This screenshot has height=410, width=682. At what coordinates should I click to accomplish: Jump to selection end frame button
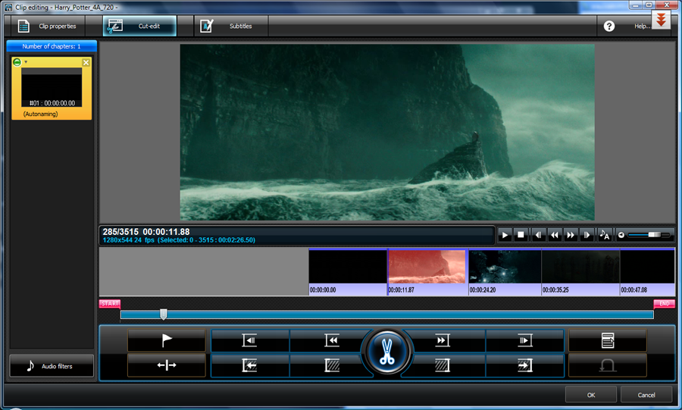tap(524, 340)
